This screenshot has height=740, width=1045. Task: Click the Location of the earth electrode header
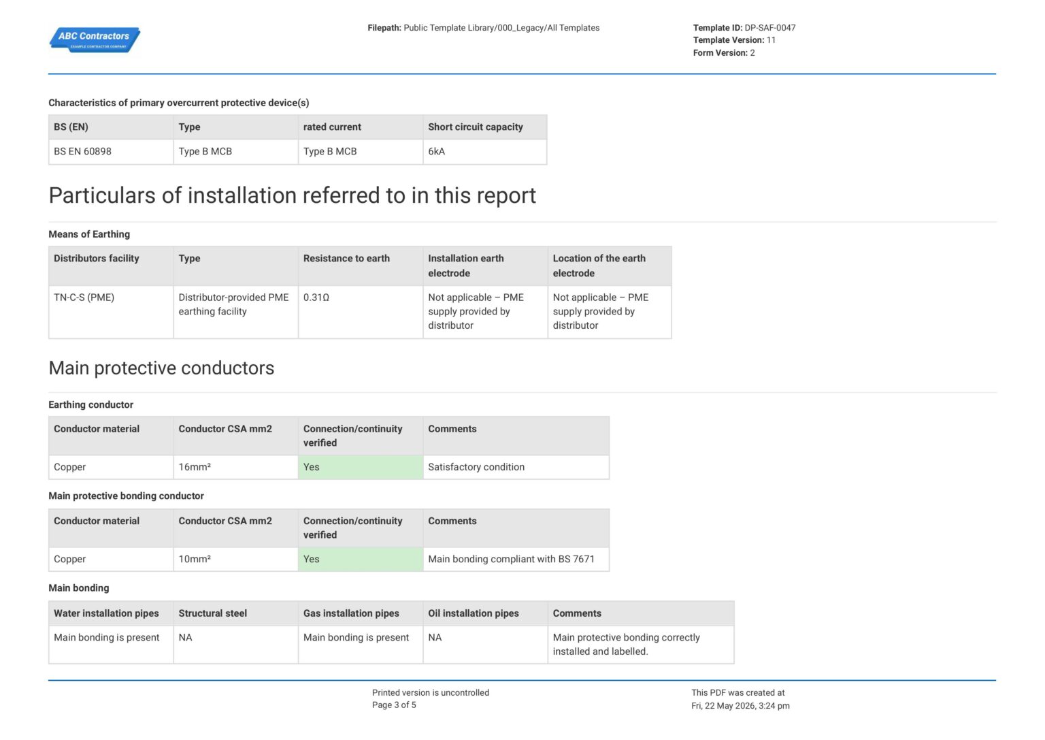610,266
